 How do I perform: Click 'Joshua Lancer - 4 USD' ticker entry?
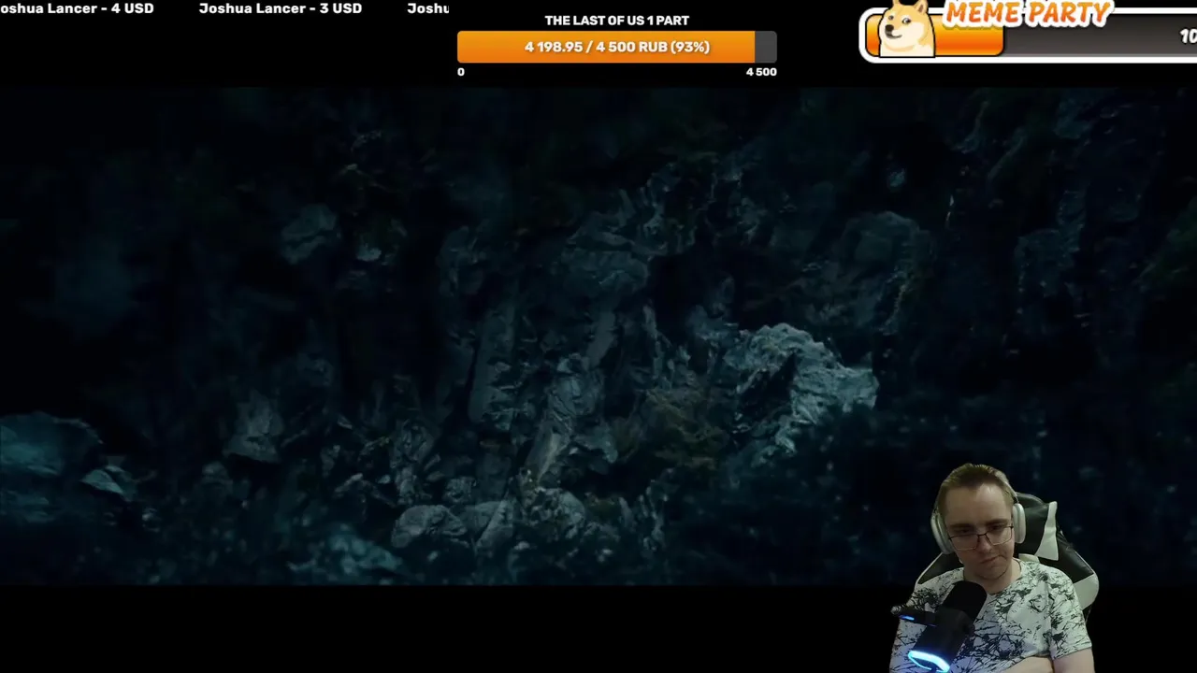77,8
